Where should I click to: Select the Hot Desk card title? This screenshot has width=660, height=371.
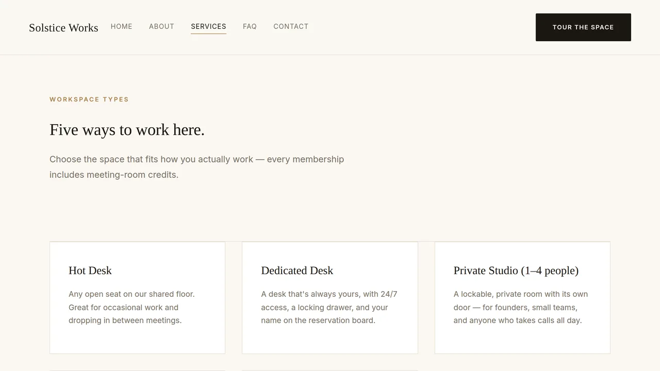[x=90, y=271]
